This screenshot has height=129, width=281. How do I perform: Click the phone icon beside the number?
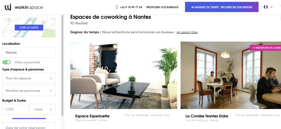pos(117,7)
